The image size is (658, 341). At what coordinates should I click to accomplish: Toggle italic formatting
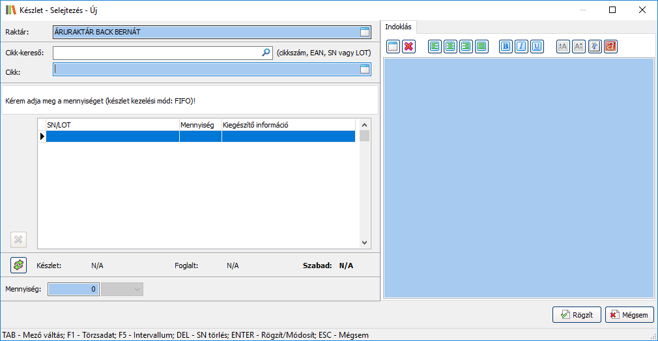[x=521, y=46]
